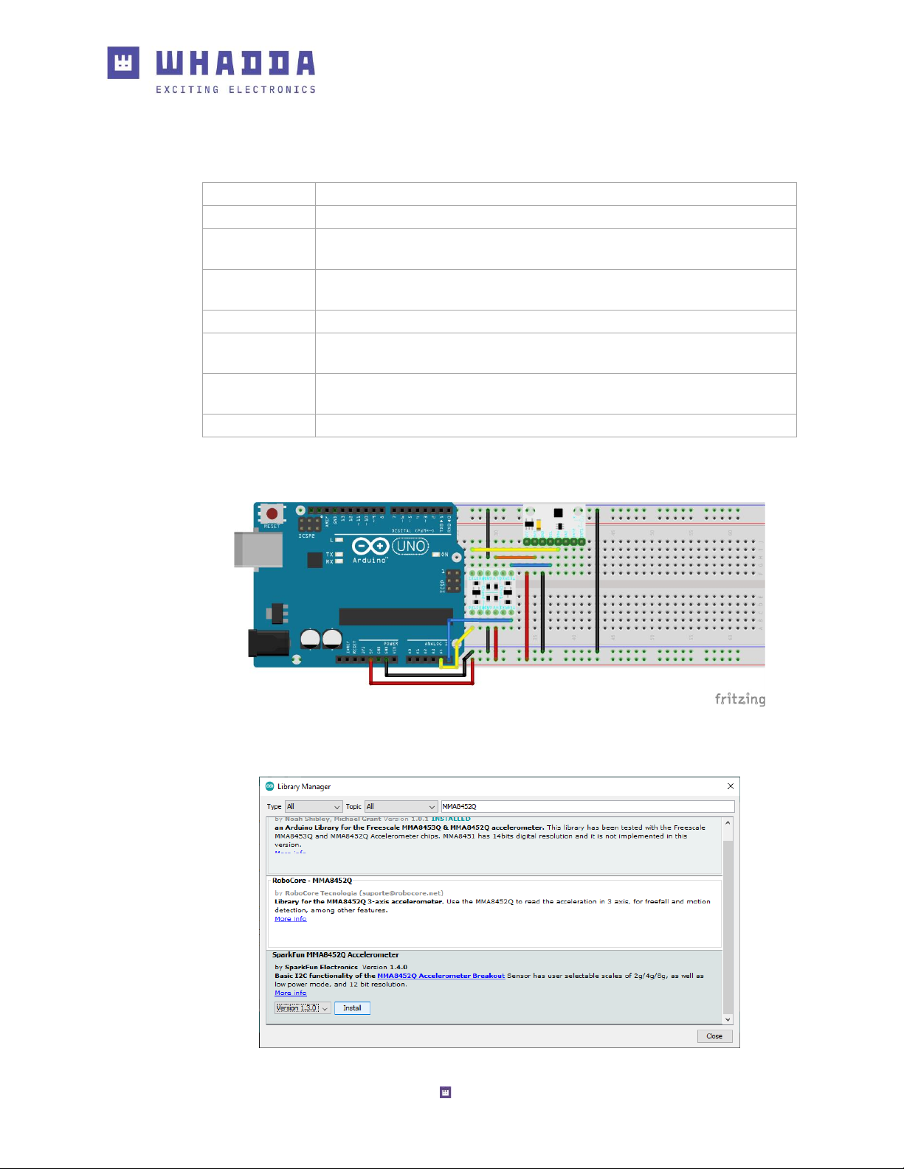Click the MMA8452Q search field
The image size is (904, 1169).
click(587, 807)
